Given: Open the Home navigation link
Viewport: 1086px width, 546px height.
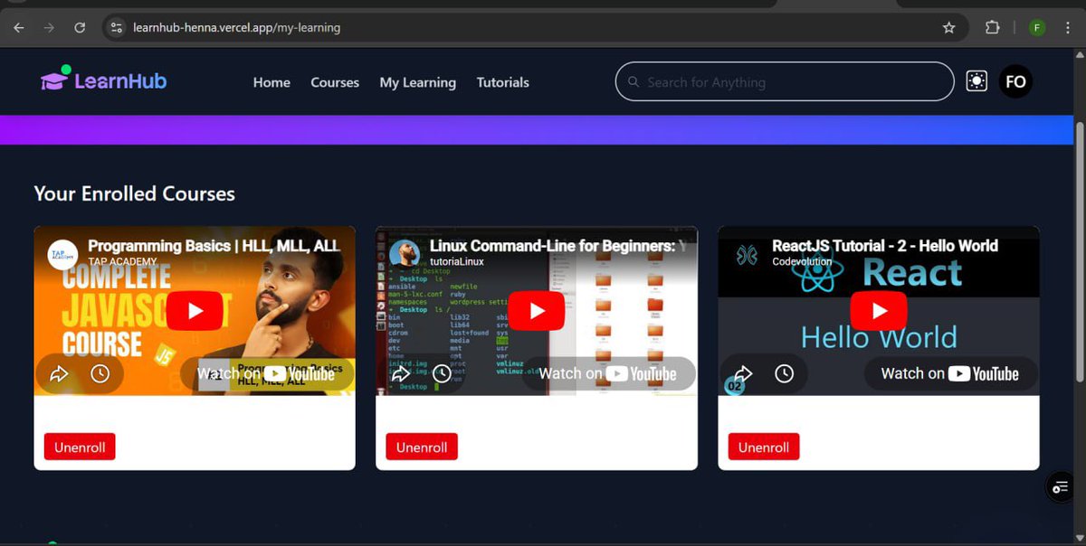Looking at the screenshot, I should pos(271,82).
